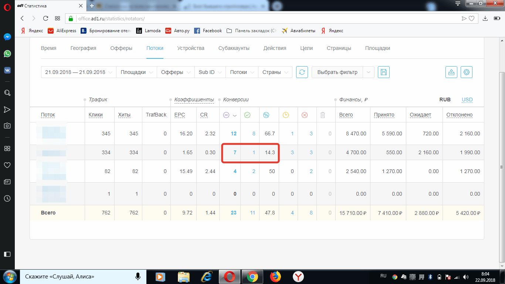
Task: Click the trash conversions column icon
Action: tap(323, 115)
